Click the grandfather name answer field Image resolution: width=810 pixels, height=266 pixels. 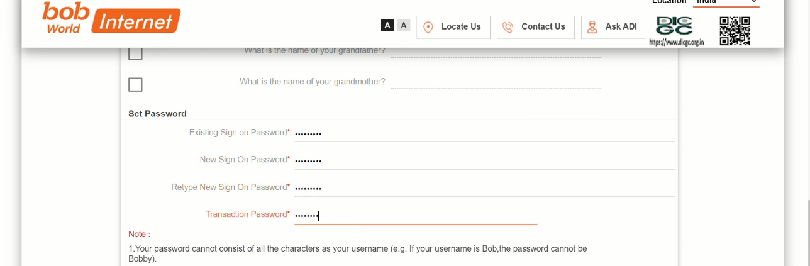(x=496, y=51)
